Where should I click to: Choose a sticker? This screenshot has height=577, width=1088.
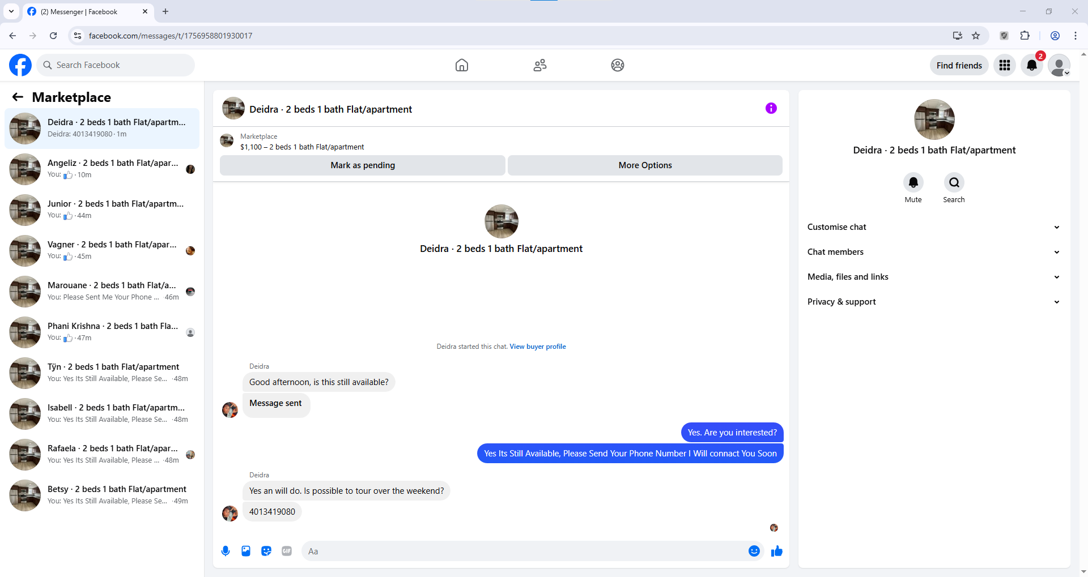pyautogui.click(x=266, y=551)
